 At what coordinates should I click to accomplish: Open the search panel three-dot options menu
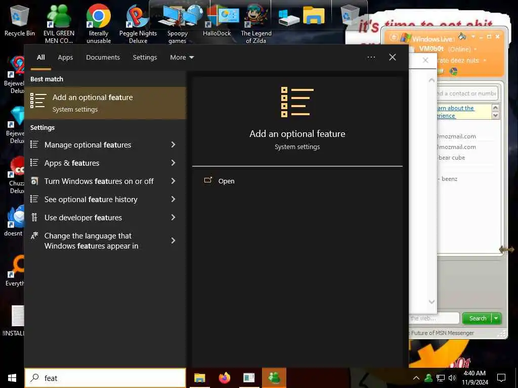(371, 57)
